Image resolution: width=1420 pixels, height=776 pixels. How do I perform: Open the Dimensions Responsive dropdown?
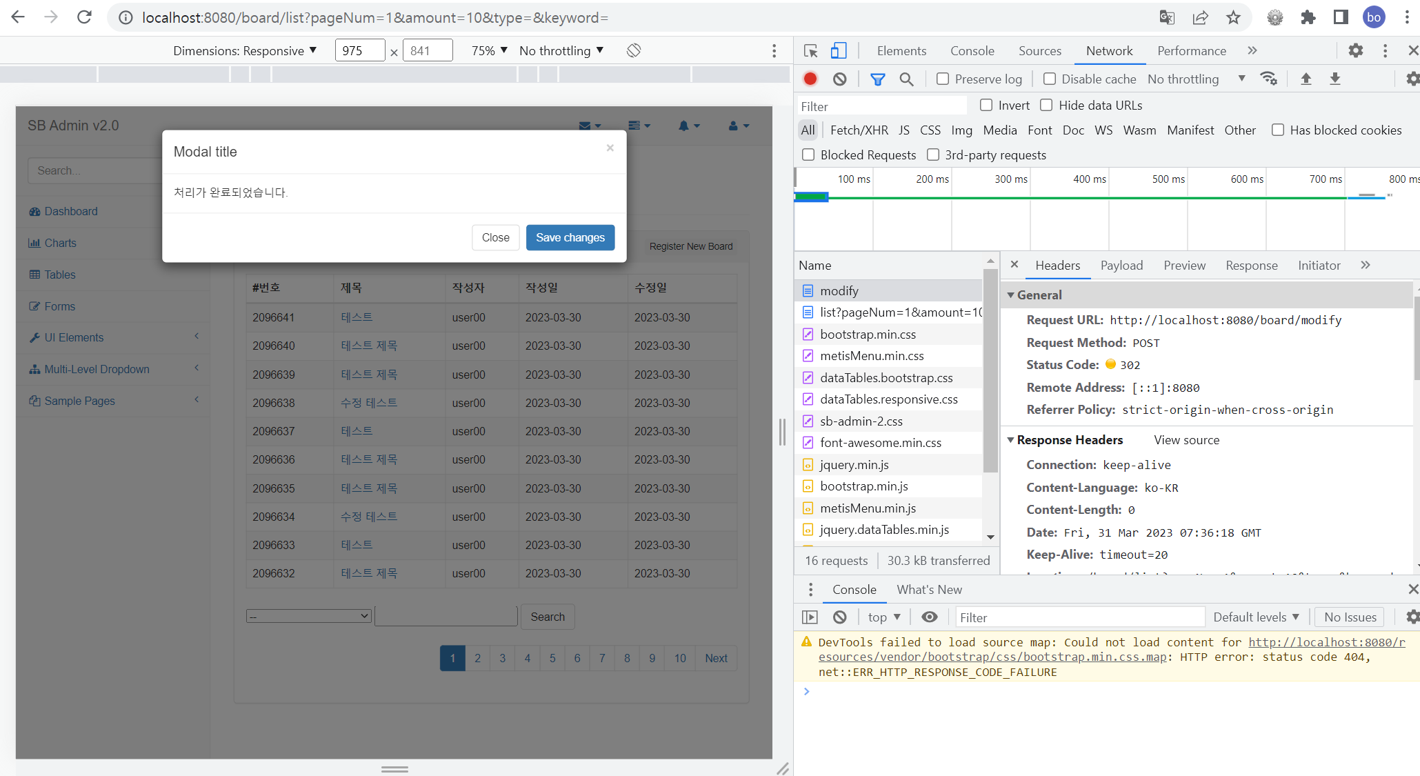coord(245,50)
